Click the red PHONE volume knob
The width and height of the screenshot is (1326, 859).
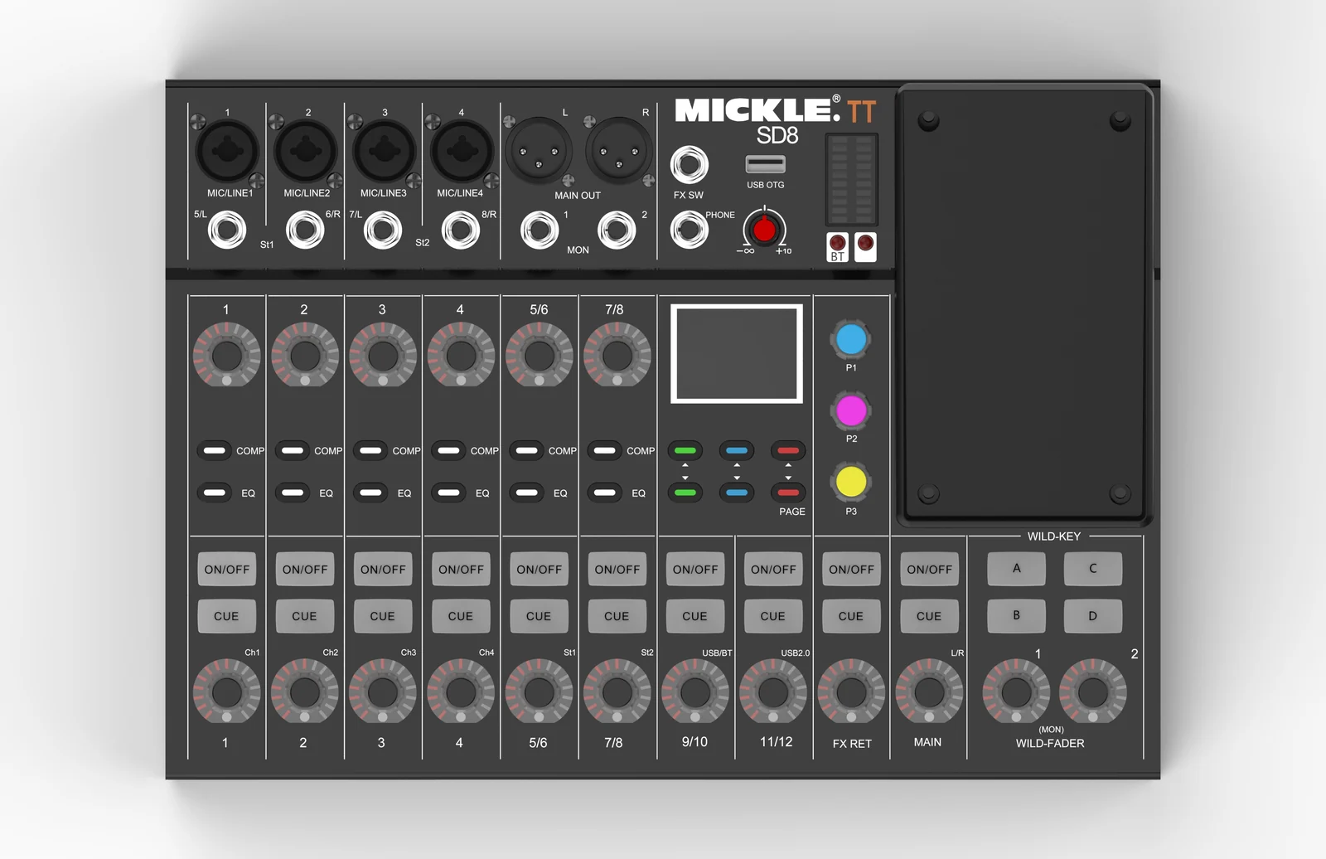(764, 229)
